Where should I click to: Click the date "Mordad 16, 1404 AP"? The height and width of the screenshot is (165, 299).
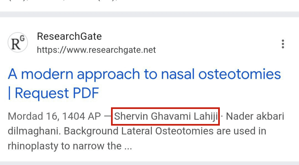tap(54, 116)
